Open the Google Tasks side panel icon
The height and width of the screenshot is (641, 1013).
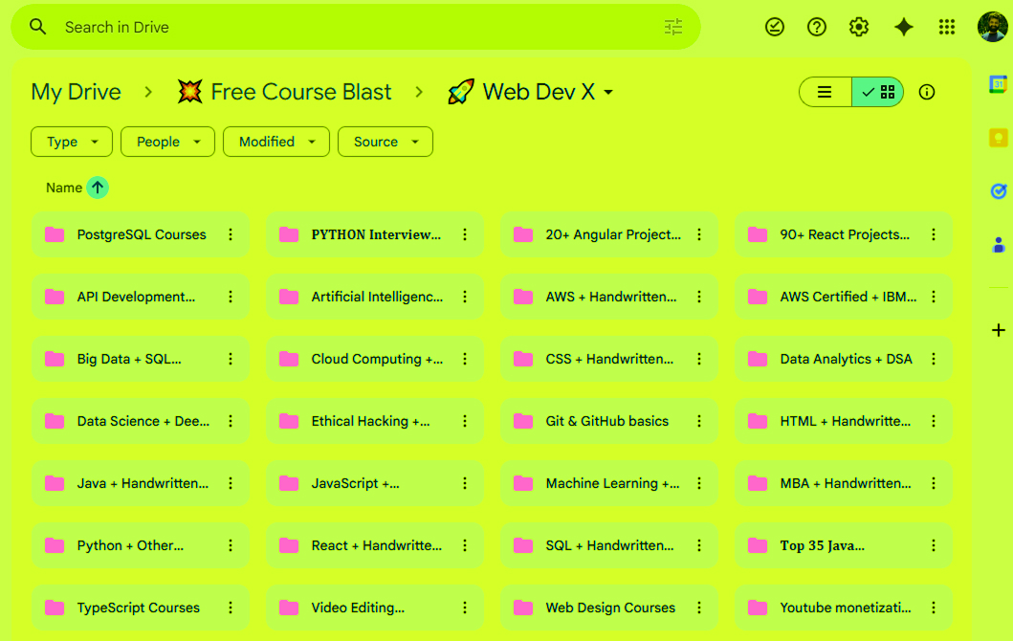point(998,191)
